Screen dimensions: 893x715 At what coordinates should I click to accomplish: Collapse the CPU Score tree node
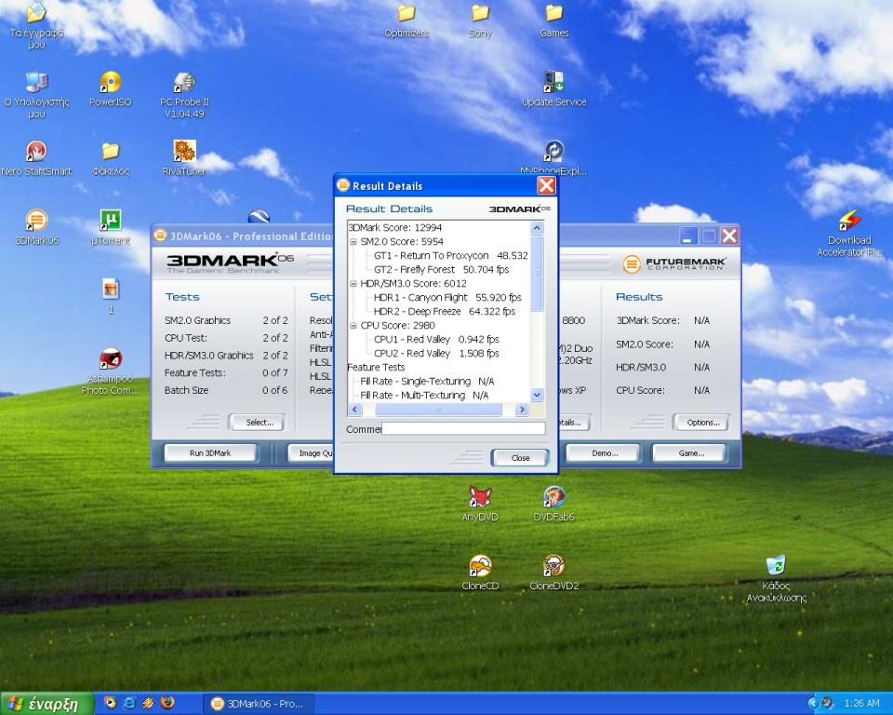point(353,326)
